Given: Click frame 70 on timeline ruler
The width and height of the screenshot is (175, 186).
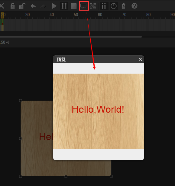Looking at the screenshot, I should coord(124,15).
